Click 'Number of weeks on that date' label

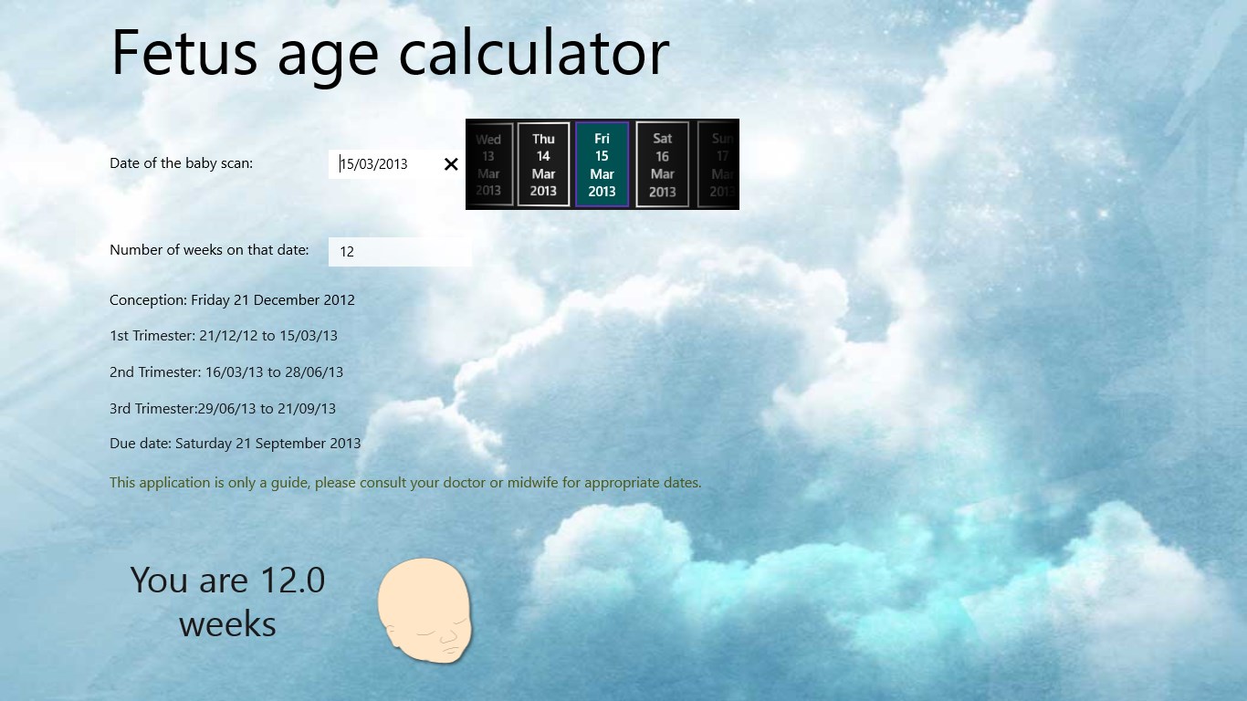(209, 250)
